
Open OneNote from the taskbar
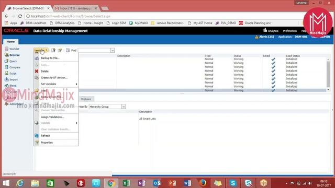point(141,183)
